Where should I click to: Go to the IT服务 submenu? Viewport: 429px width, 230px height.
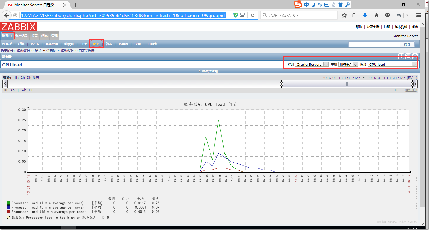152,44
